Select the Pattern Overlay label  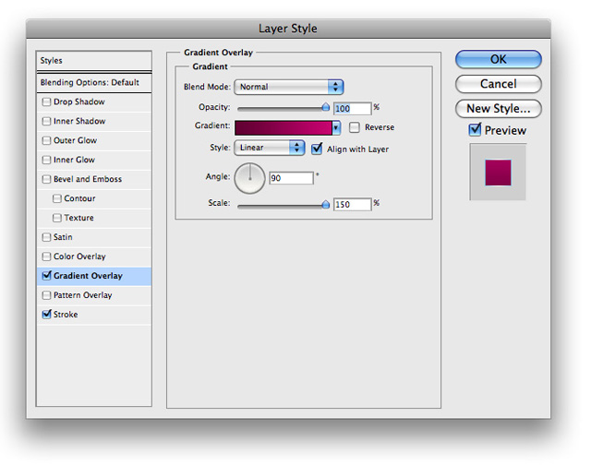[83, 295]
